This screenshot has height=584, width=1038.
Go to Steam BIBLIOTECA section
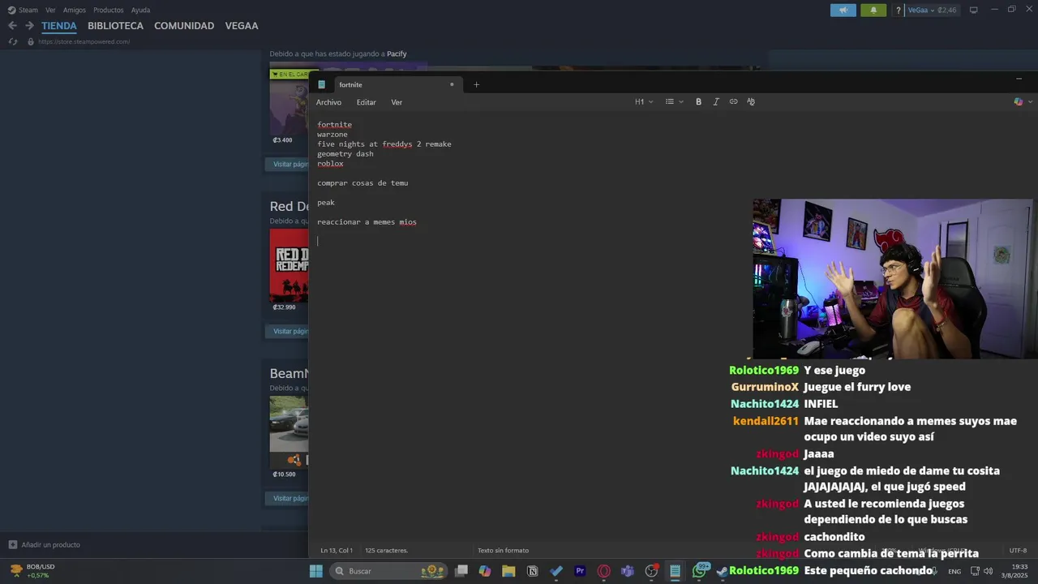[x=115, y=26]
